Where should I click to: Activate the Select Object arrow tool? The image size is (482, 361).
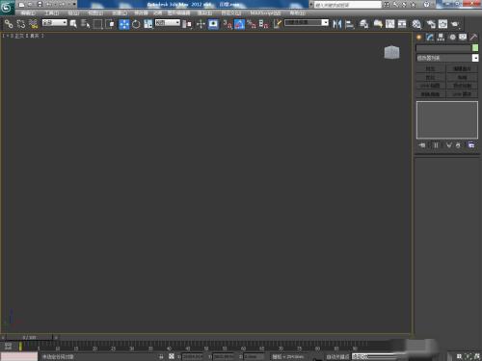73,24
